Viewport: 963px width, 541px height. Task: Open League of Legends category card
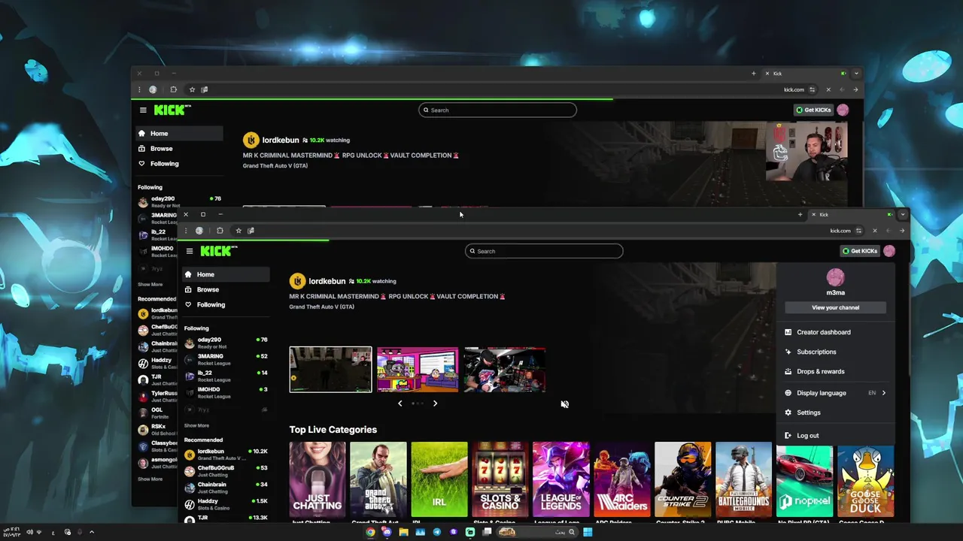click(561, 479)
